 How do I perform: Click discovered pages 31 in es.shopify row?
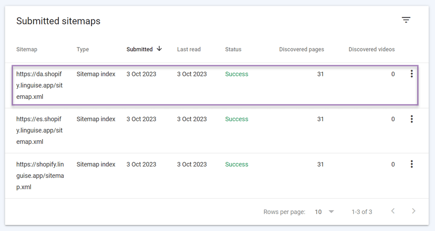click(x=320, y=119)
